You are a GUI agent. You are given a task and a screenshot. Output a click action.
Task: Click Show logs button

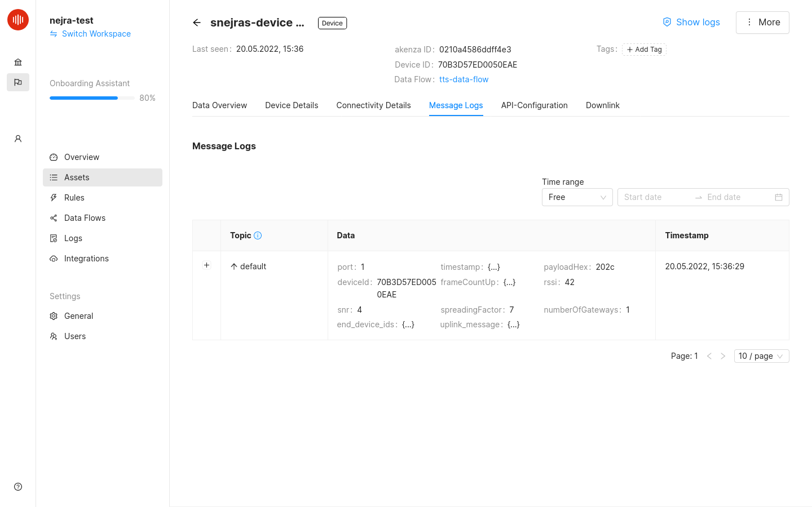point(691,22)
